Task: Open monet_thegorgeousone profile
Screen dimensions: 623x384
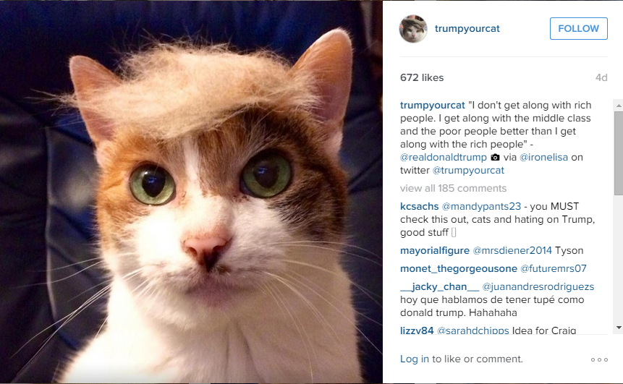Action: (x=459, y=269)
